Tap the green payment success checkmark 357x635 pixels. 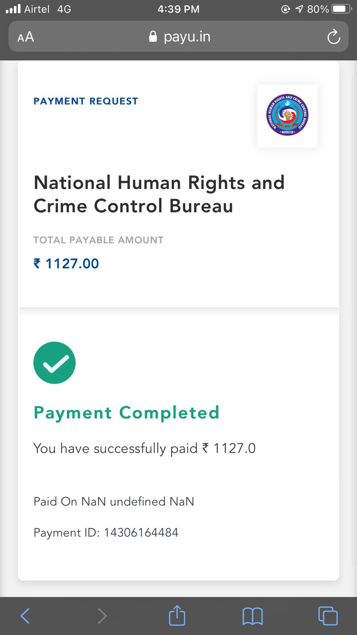pos(54,363)
